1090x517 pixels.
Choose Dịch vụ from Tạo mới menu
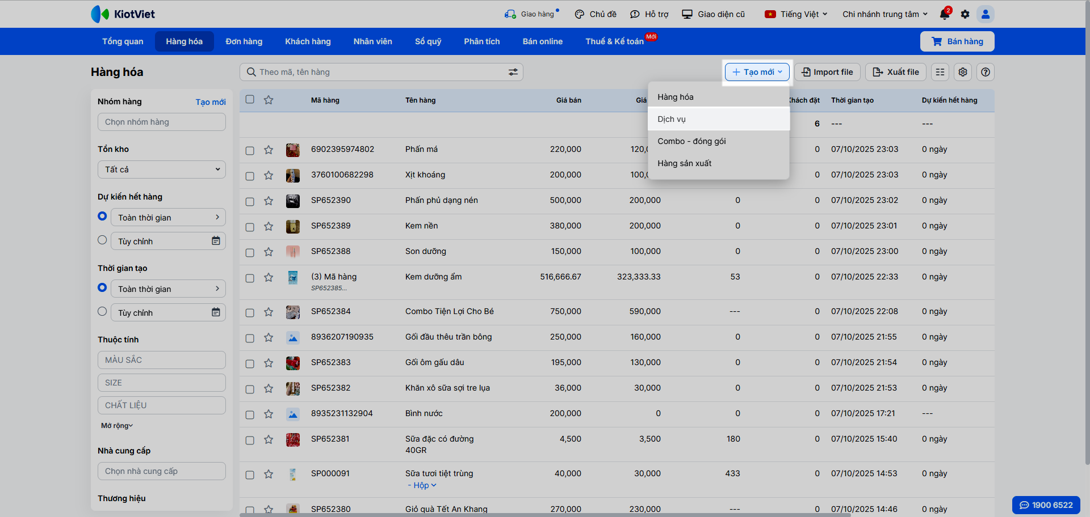[672, 119]
